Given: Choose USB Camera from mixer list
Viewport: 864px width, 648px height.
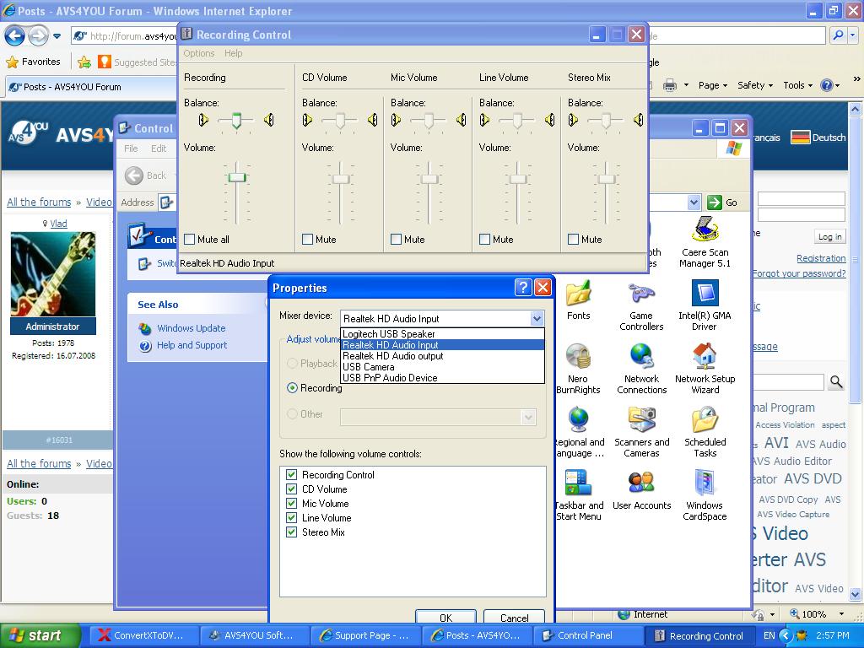Looking at the screenshot, I should pos(442,367).
